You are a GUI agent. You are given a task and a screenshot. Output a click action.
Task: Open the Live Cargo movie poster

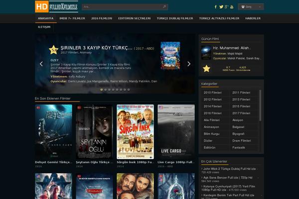click(176, 131)
